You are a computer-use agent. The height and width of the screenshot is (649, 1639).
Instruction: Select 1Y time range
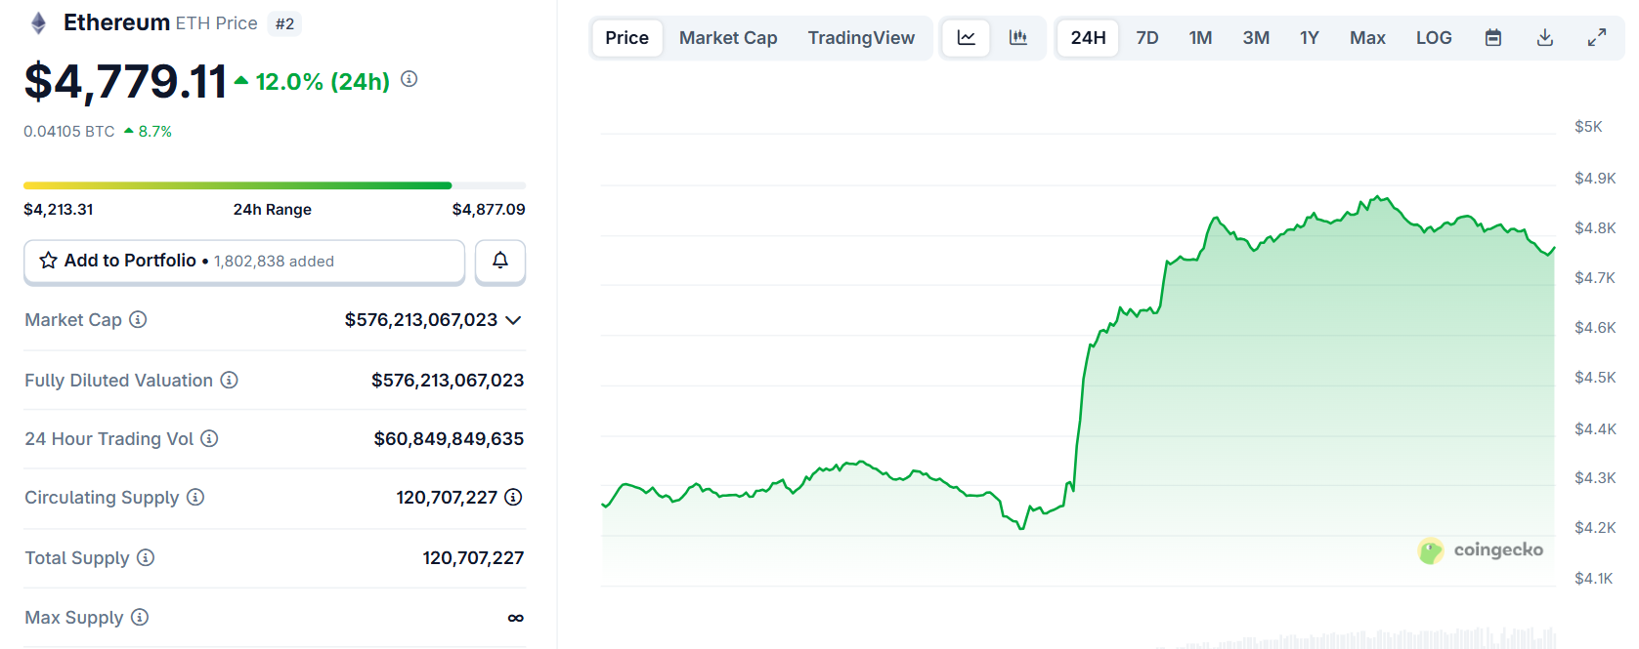(x=1310, y=38)
